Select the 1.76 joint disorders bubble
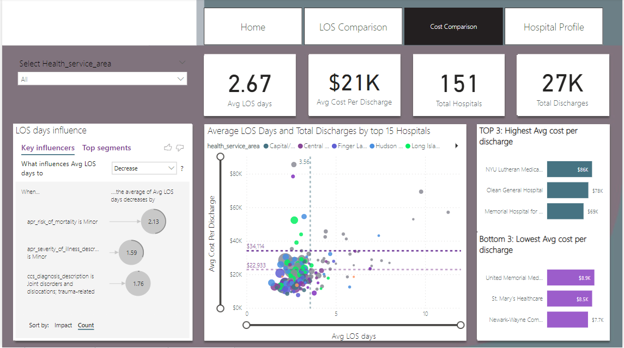Image resolution: width=624 pixels, height=348 pixels. [x=138, y=283]
